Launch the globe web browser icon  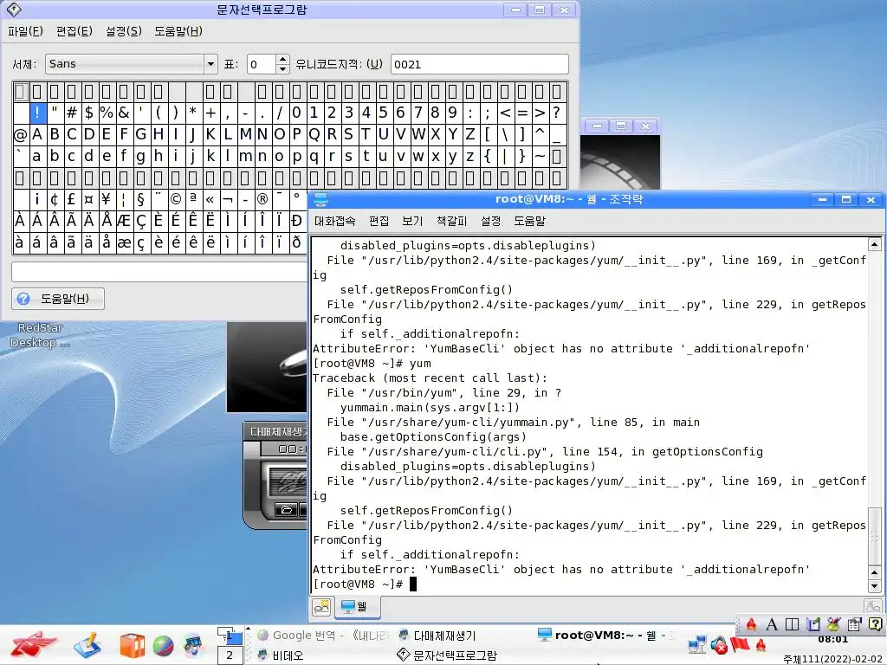click(x=163, y=646)
